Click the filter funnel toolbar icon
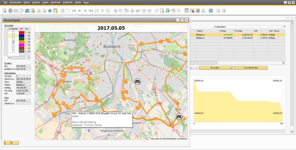Screen dimensions: 296x150 pyautogui.click(x=102, y=11)
